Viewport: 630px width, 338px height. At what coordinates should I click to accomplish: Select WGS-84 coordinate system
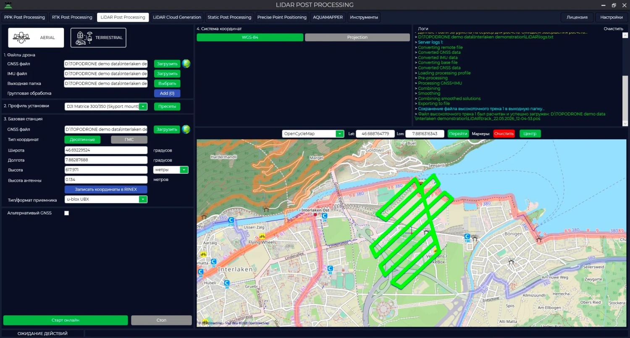coord(250,37)
